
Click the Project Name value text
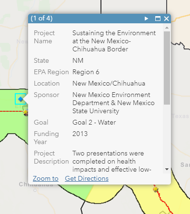(x=114, y=41)
